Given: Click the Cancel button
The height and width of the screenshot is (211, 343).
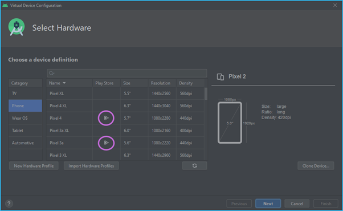Looking at the screenshot, I should tap(297, 204).
